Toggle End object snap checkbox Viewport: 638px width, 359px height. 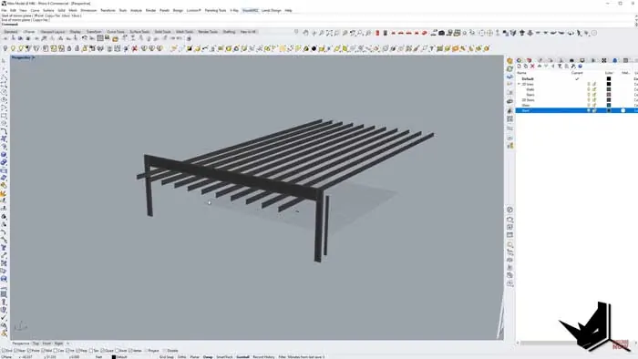(x=4, y=351)
